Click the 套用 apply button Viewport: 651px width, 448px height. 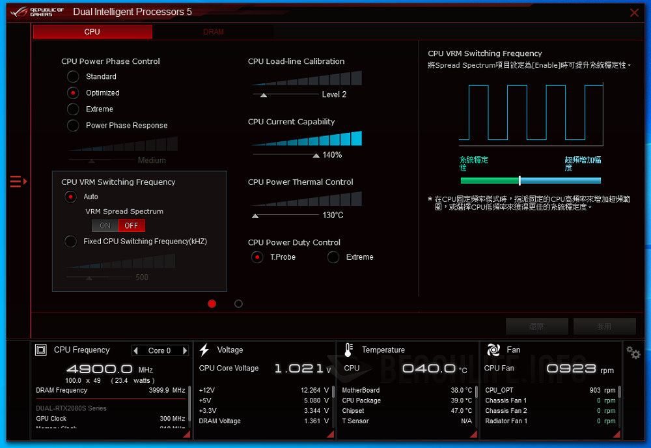click(x=604, y=326)
